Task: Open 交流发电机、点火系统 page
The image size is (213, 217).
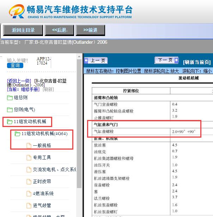Action: (x=55, y=169)
